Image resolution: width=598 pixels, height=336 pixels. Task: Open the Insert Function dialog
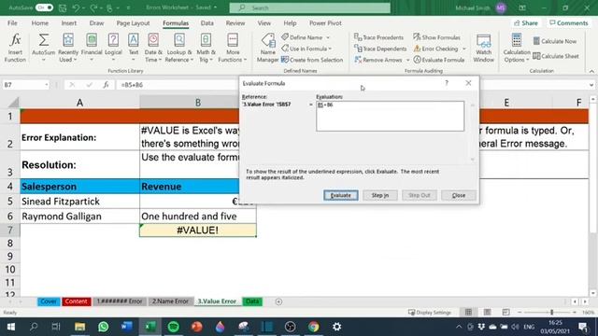15,48
